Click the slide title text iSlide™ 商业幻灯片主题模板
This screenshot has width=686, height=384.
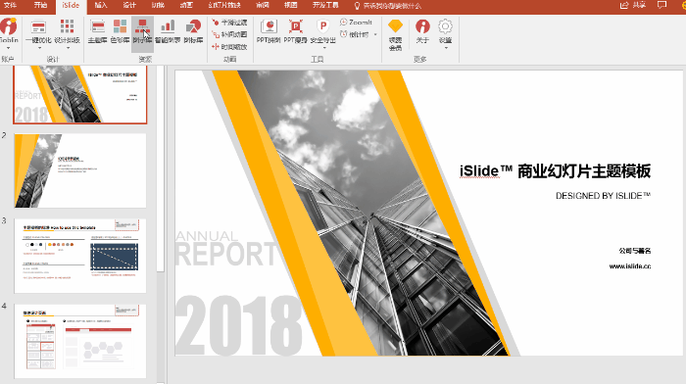coord(555,171)
